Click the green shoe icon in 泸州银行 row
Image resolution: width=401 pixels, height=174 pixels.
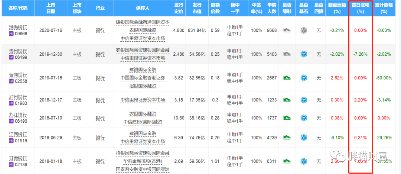click(287, 100)
